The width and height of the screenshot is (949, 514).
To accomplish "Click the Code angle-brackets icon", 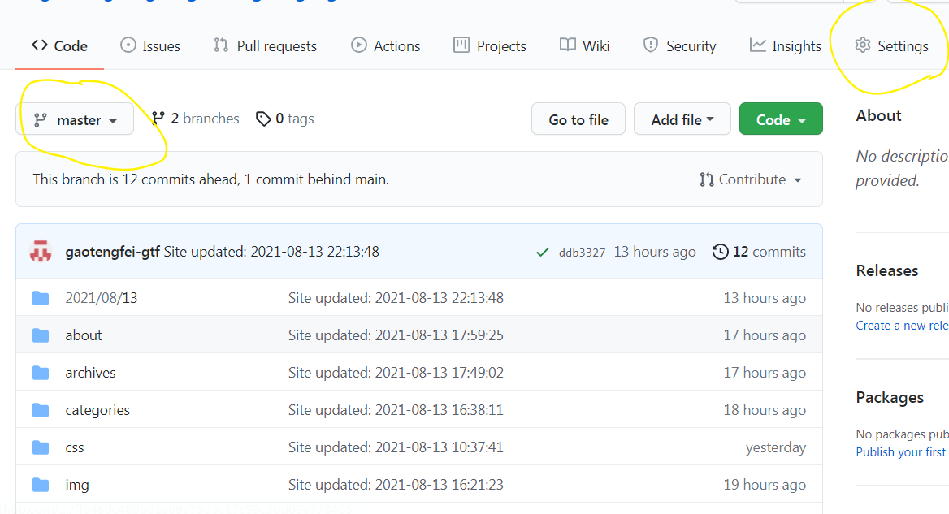I will click(40, 45).
